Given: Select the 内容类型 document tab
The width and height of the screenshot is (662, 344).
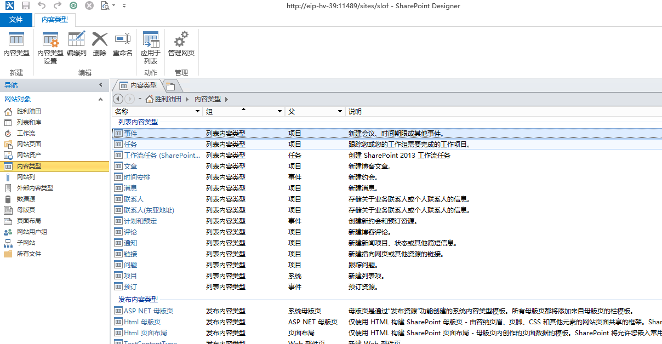Looking at the screenshot, I should tap(138, 85).
